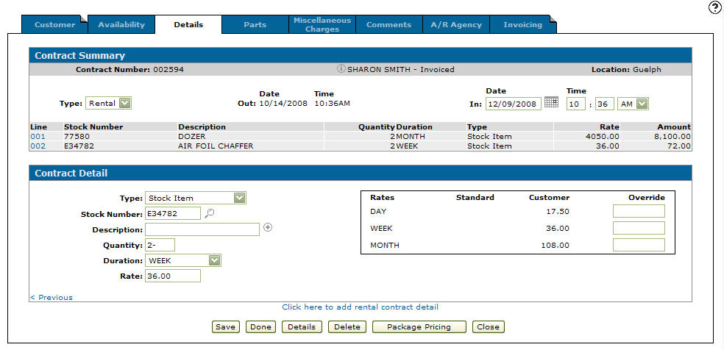The height and width of the screenshot is (350, 724).
Task: Click the add rental contract detail link
Action: click(360, 307)
